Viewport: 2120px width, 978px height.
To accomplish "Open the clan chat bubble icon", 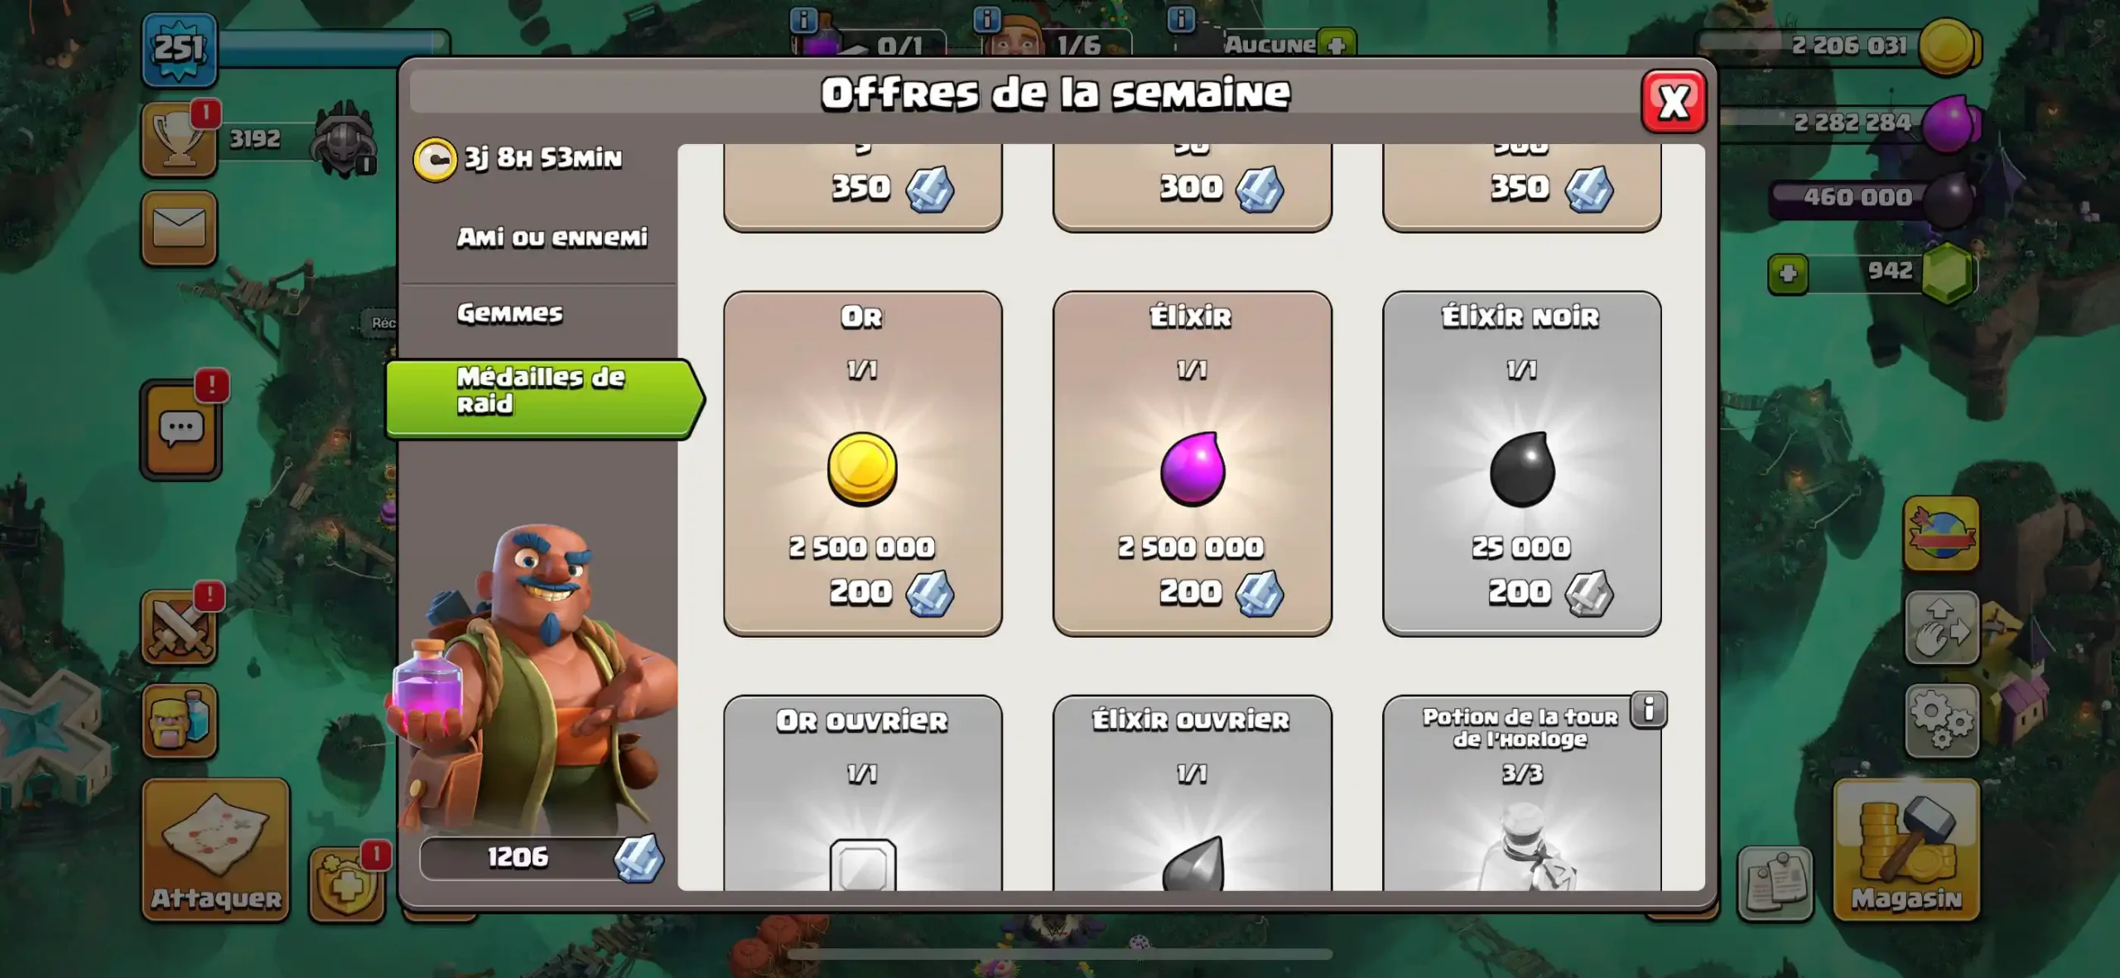I will pos(181,430).
